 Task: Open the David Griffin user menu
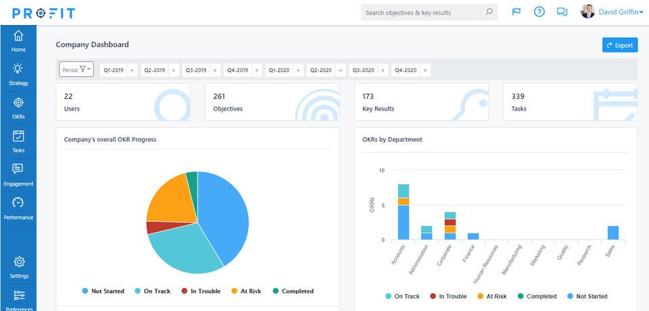[x=612, y=12]
